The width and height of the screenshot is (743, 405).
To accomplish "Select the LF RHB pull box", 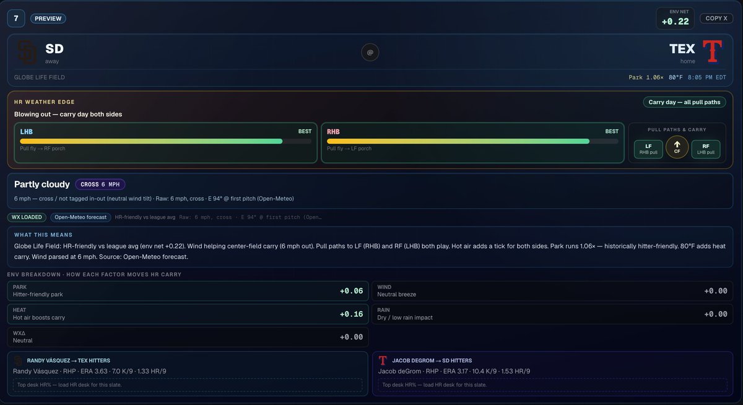I will 648,149.
